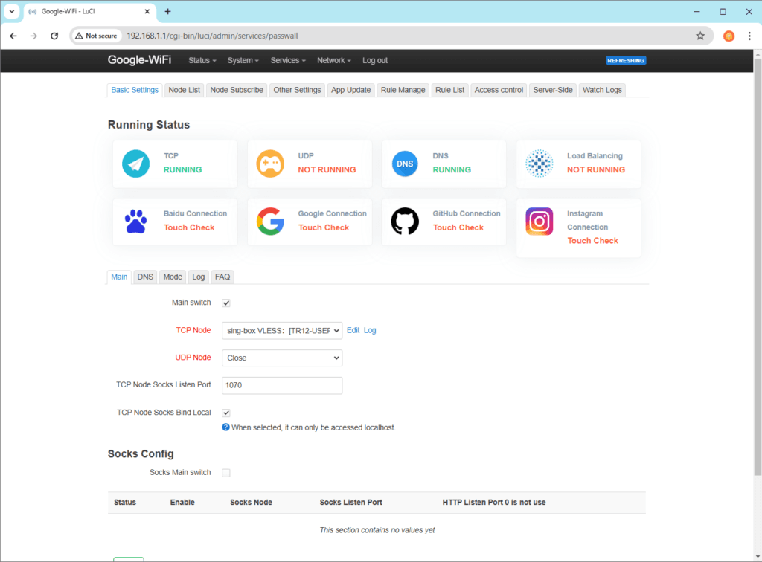Run Baidu Connection Touch Check
762x562 pixels.
(189, 227)
